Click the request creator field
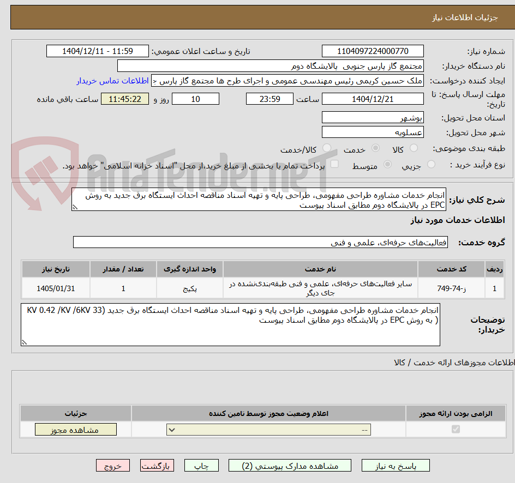This screenshot has height=483, width=515. 288,81
